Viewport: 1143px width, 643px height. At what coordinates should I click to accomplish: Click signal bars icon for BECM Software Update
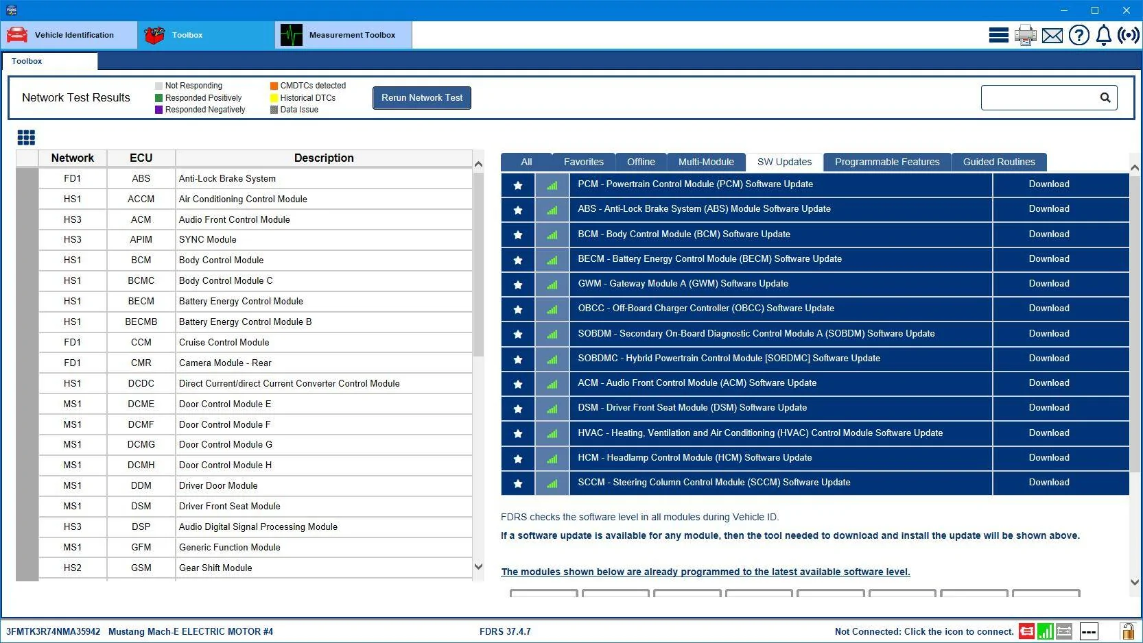[552, 260]
